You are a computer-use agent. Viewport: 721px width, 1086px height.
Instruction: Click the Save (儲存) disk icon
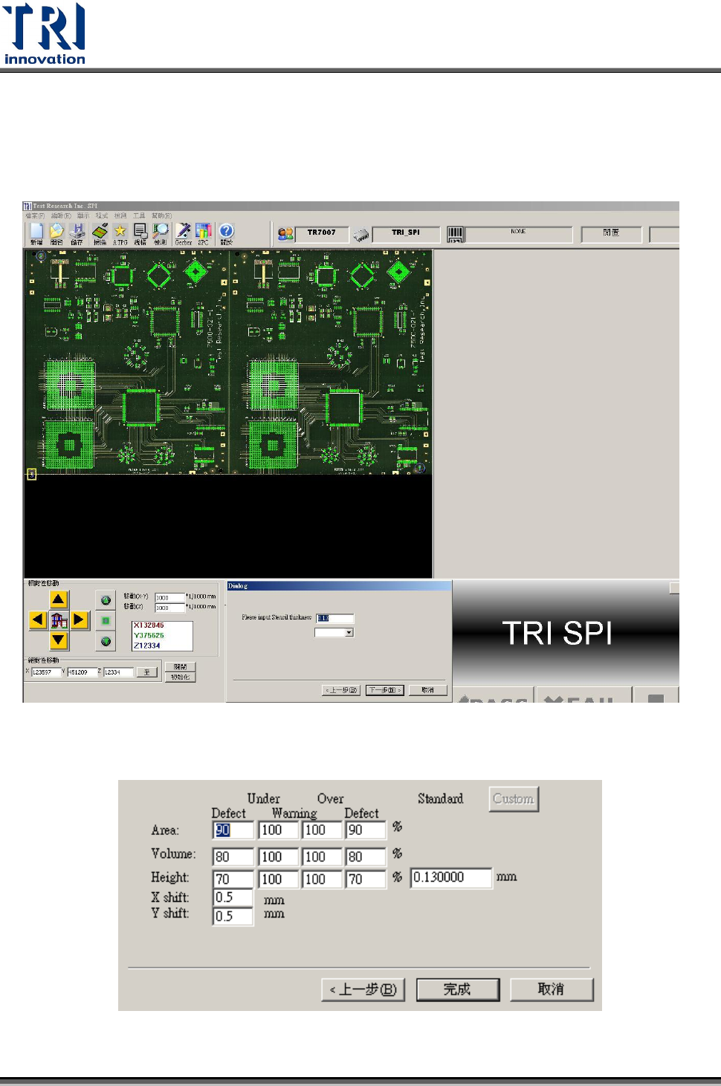77,233
